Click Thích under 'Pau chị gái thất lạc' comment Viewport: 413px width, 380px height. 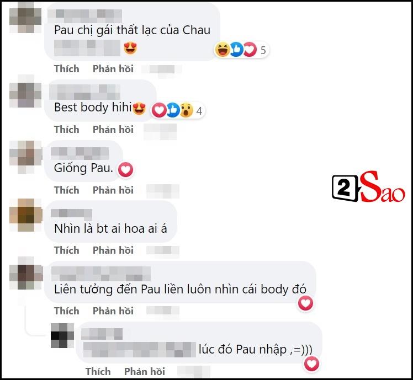pyautogui.click(x=67, y=69)
